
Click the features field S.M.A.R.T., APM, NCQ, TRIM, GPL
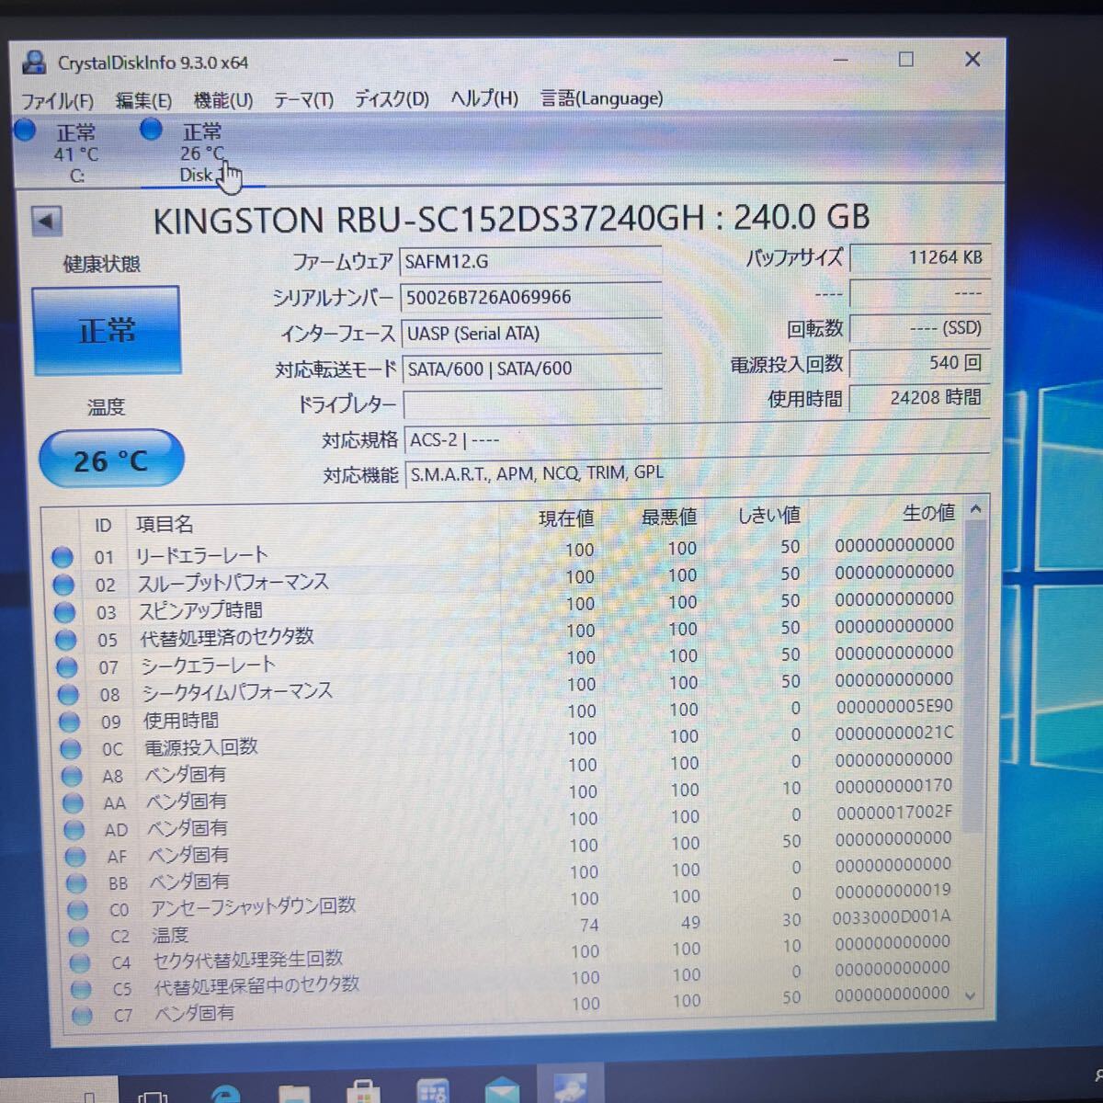[697, 473]
